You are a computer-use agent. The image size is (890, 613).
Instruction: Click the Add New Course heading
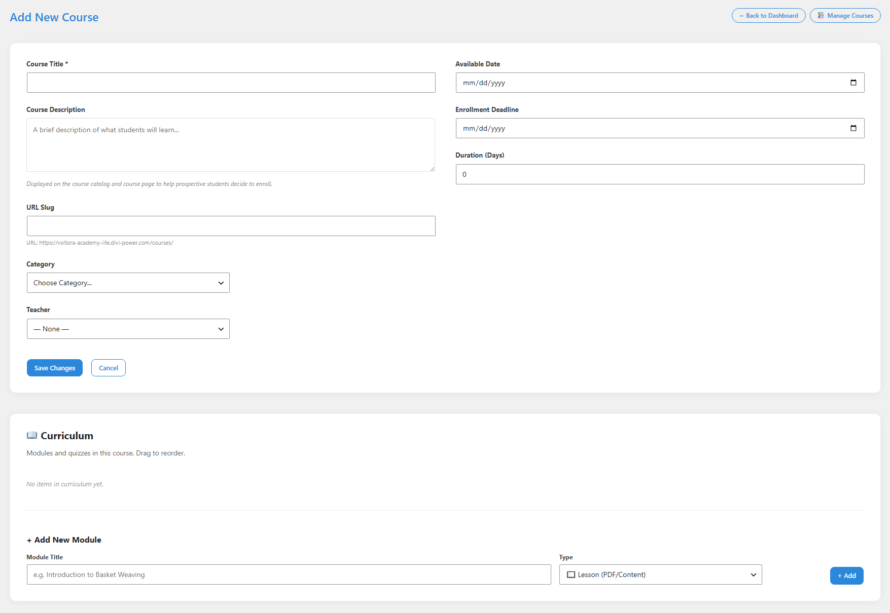(54, 17)
